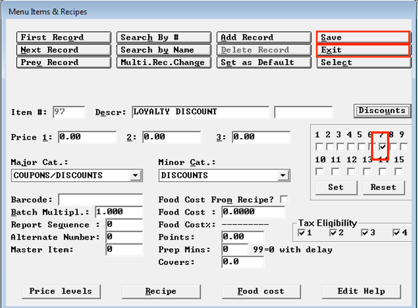Expand the Minor Cat. dropdown arrow

point(283,176)
